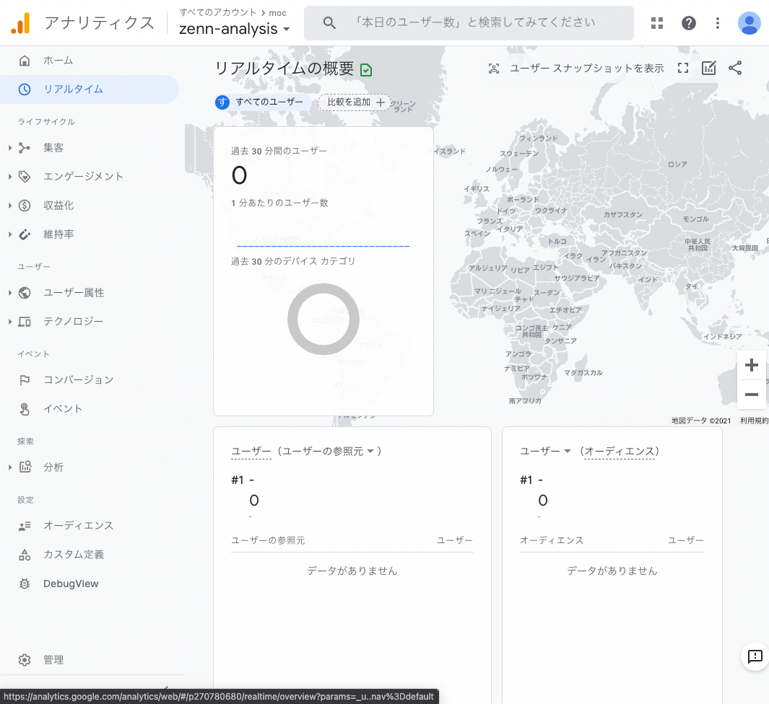769x704 pixels.
Task: Open DebugView in the sidebar
Action: tap(71, 584)
